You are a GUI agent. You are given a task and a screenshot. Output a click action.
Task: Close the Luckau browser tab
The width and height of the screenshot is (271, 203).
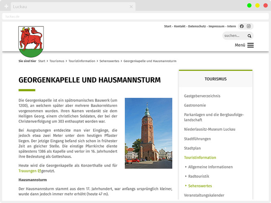tap(131, 6)
